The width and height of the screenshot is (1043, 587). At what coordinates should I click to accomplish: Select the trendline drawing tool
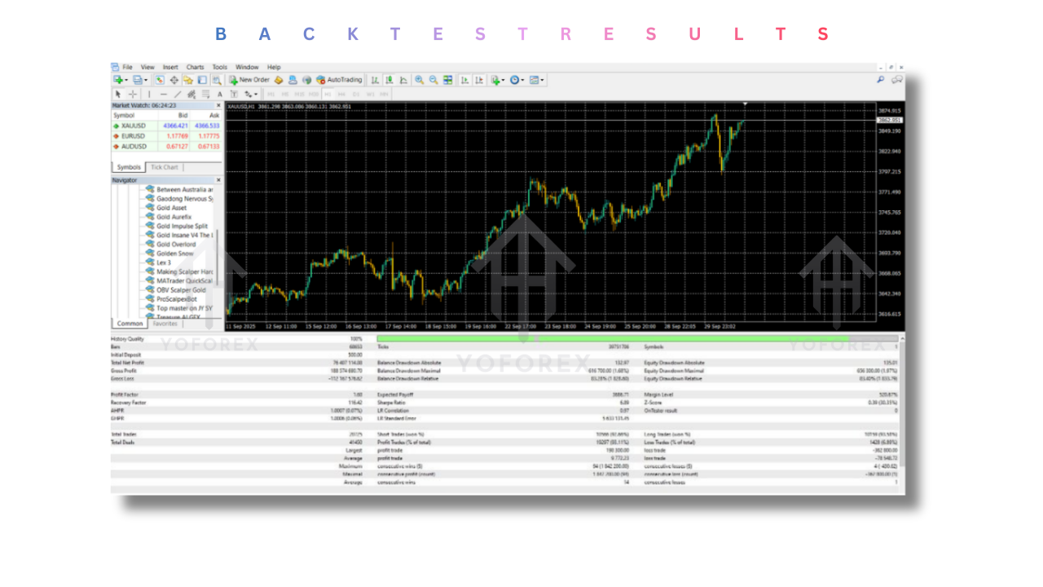click(178, 94)
